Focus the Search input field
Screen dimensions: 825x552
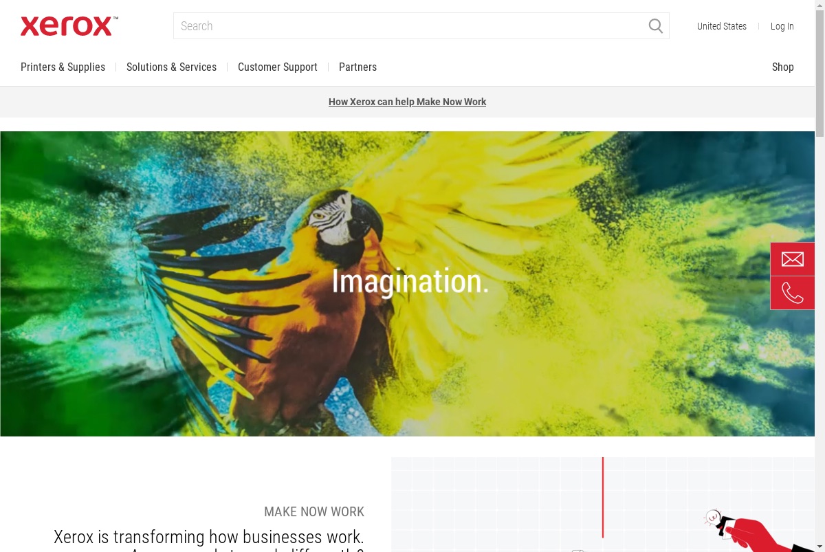point(410,26)
